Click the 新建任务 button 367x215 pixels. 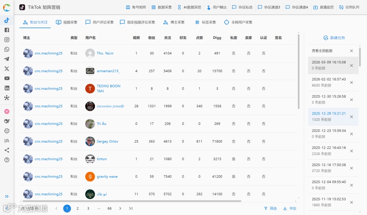click(x=334, y=38)
